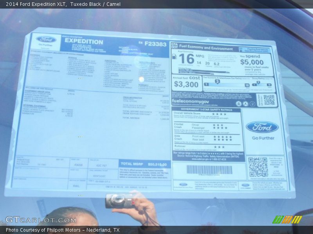Click the large QR code near the barcode

click(258, 167)
